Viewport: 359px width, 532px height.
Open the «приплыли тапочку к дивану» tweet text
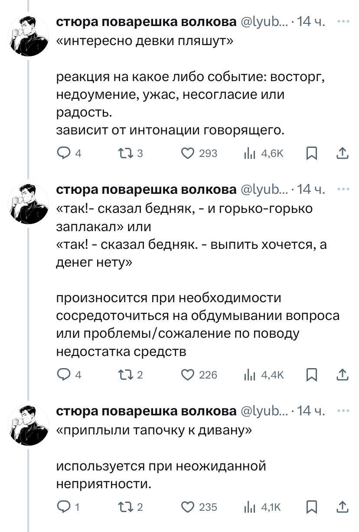154,431
